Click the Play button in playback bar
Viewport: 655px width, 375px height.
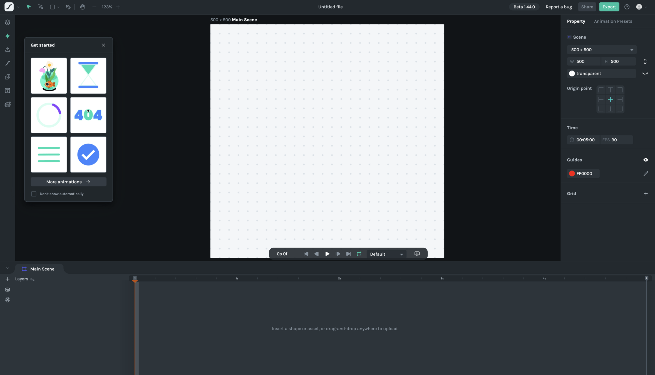click(327, 254)
